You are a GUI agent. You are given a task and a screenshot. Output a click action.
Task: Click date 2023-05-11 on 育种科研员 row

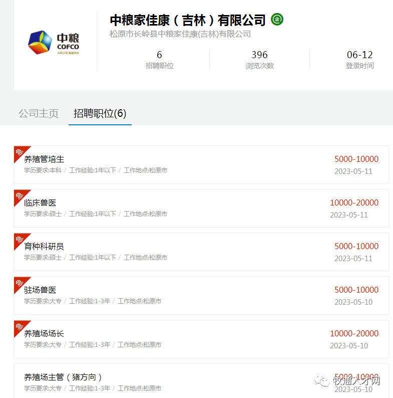353,259
